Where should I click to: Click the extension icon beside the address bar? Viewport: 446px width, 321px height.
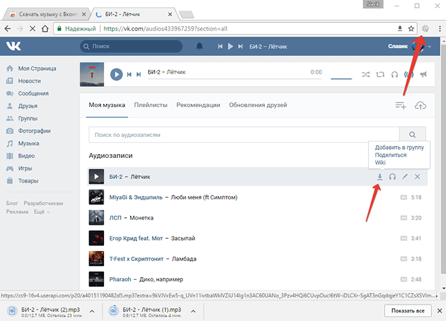425,29
